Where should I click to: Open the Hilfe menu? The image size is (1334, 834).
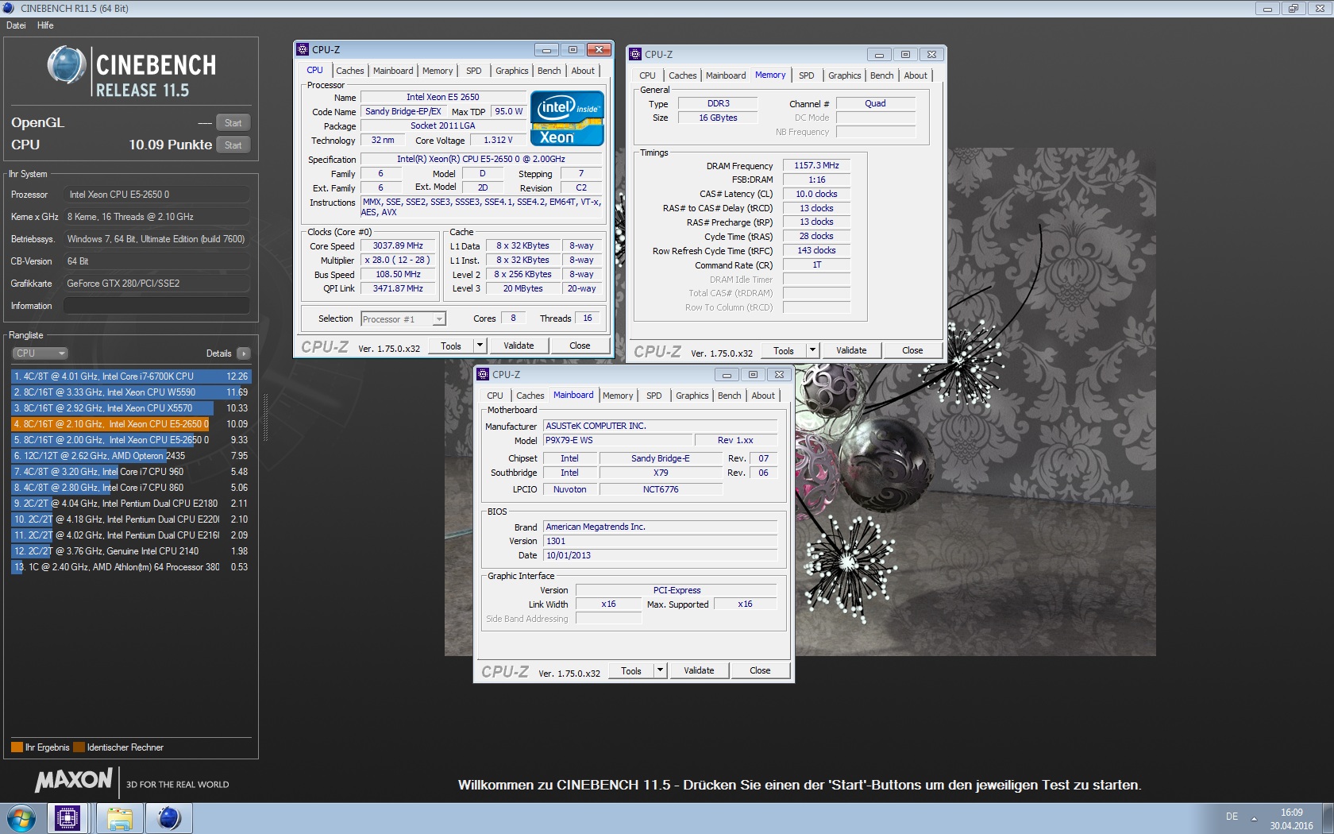pos(45,25)
